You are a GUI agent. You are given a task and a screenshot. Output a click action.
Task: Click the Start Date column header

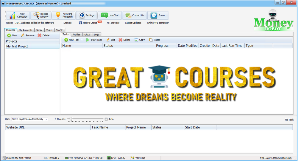pos(201,127)
